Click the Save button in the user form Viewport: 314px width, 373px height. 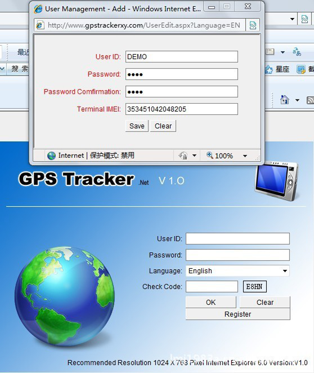pyautogui.click(x=137, y=126)
